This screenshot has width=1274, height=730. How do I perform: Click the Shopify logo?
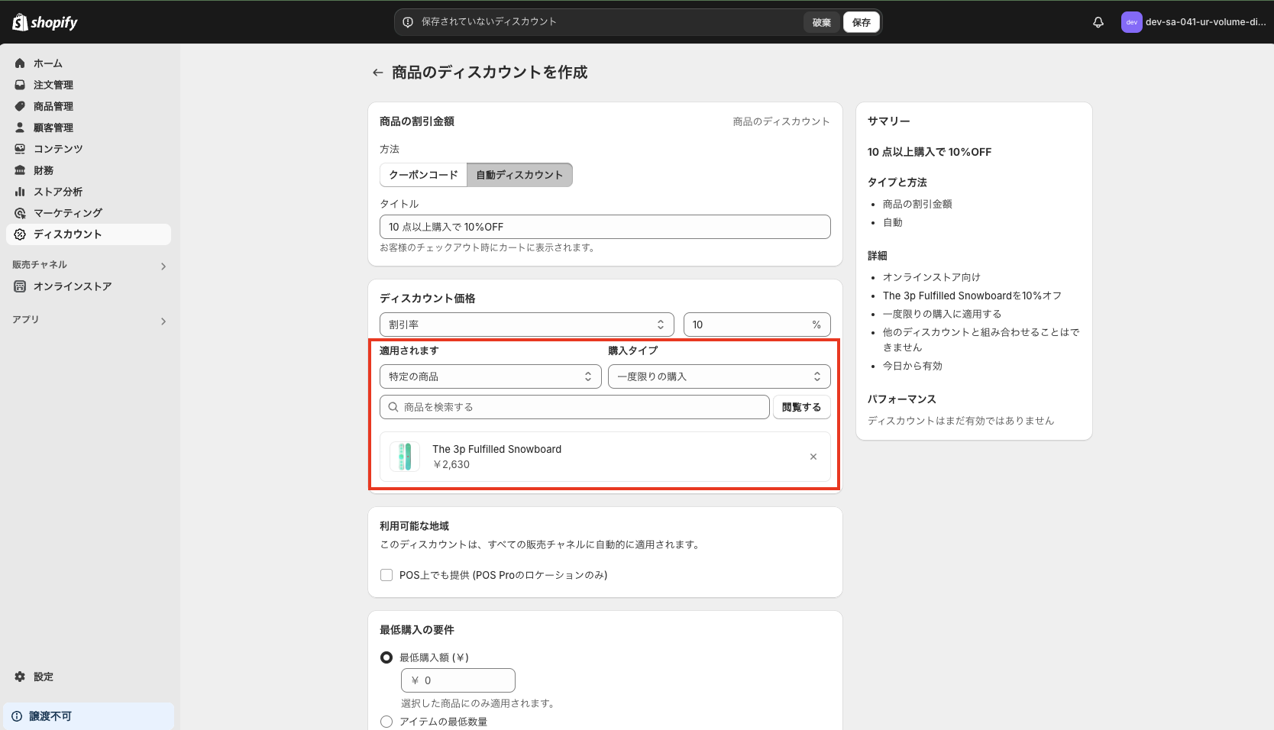pyautogui.click(x=44, y=22)
